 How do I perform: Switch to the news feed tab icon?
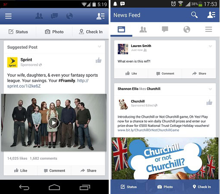pyautogui.click(x=121, y=29)
